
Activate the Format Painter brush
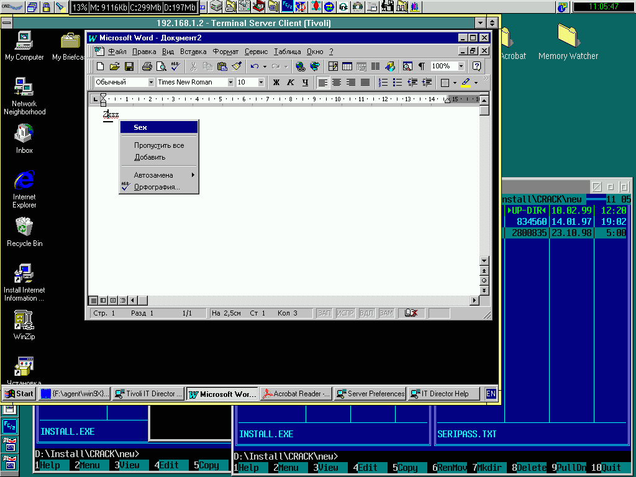(237, 66)
